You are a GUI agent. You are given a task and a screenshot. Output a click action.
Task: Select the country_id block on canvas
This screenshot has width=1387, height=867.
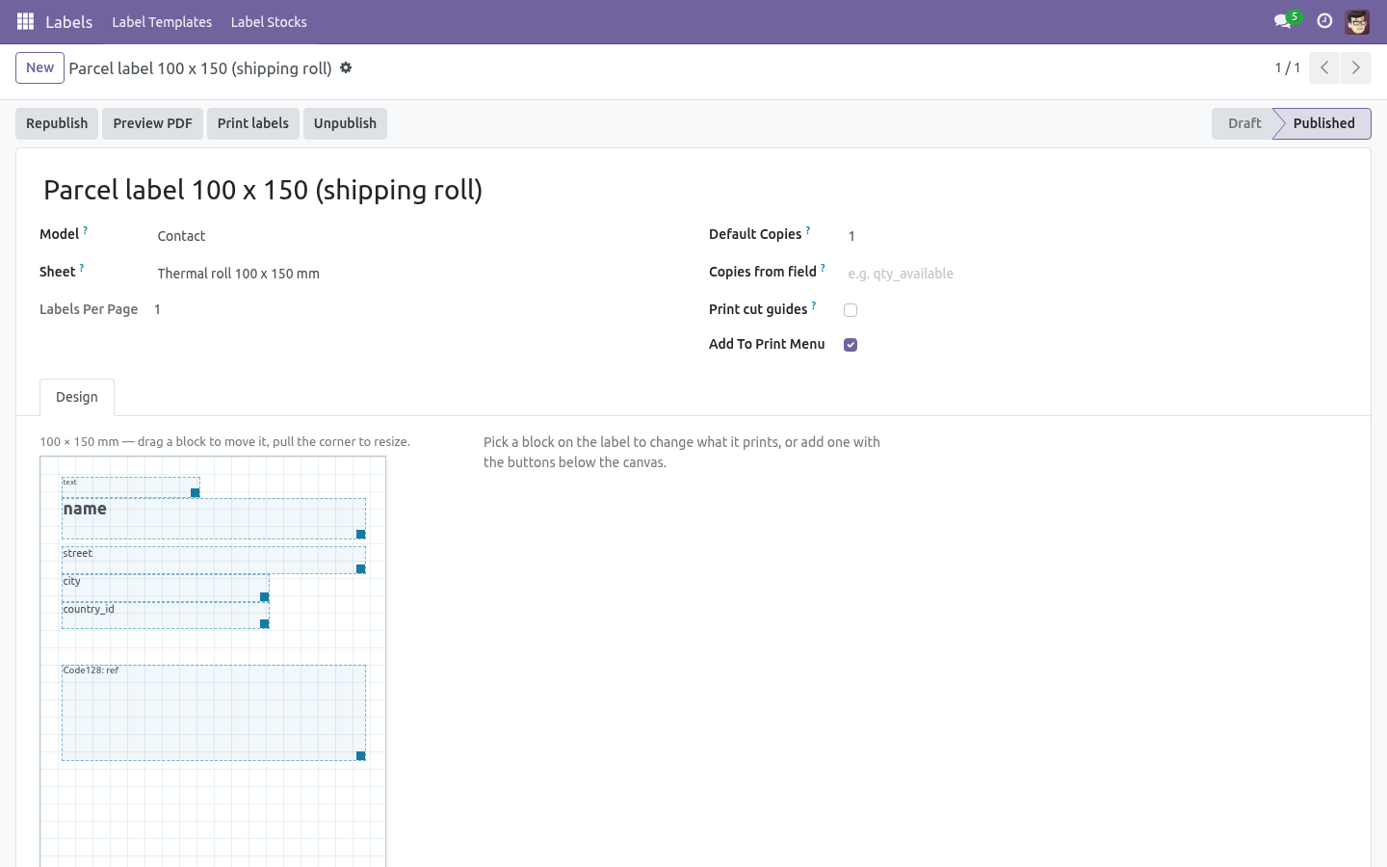(x=166, y=616)
